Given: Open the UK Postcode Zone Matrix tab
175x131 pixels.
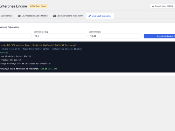Looking at the screenshot, I should point(33,16).
